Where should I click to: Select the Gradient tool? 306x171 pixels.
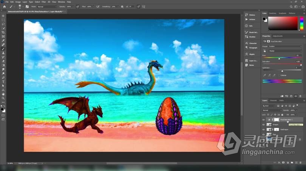point(3,65)
